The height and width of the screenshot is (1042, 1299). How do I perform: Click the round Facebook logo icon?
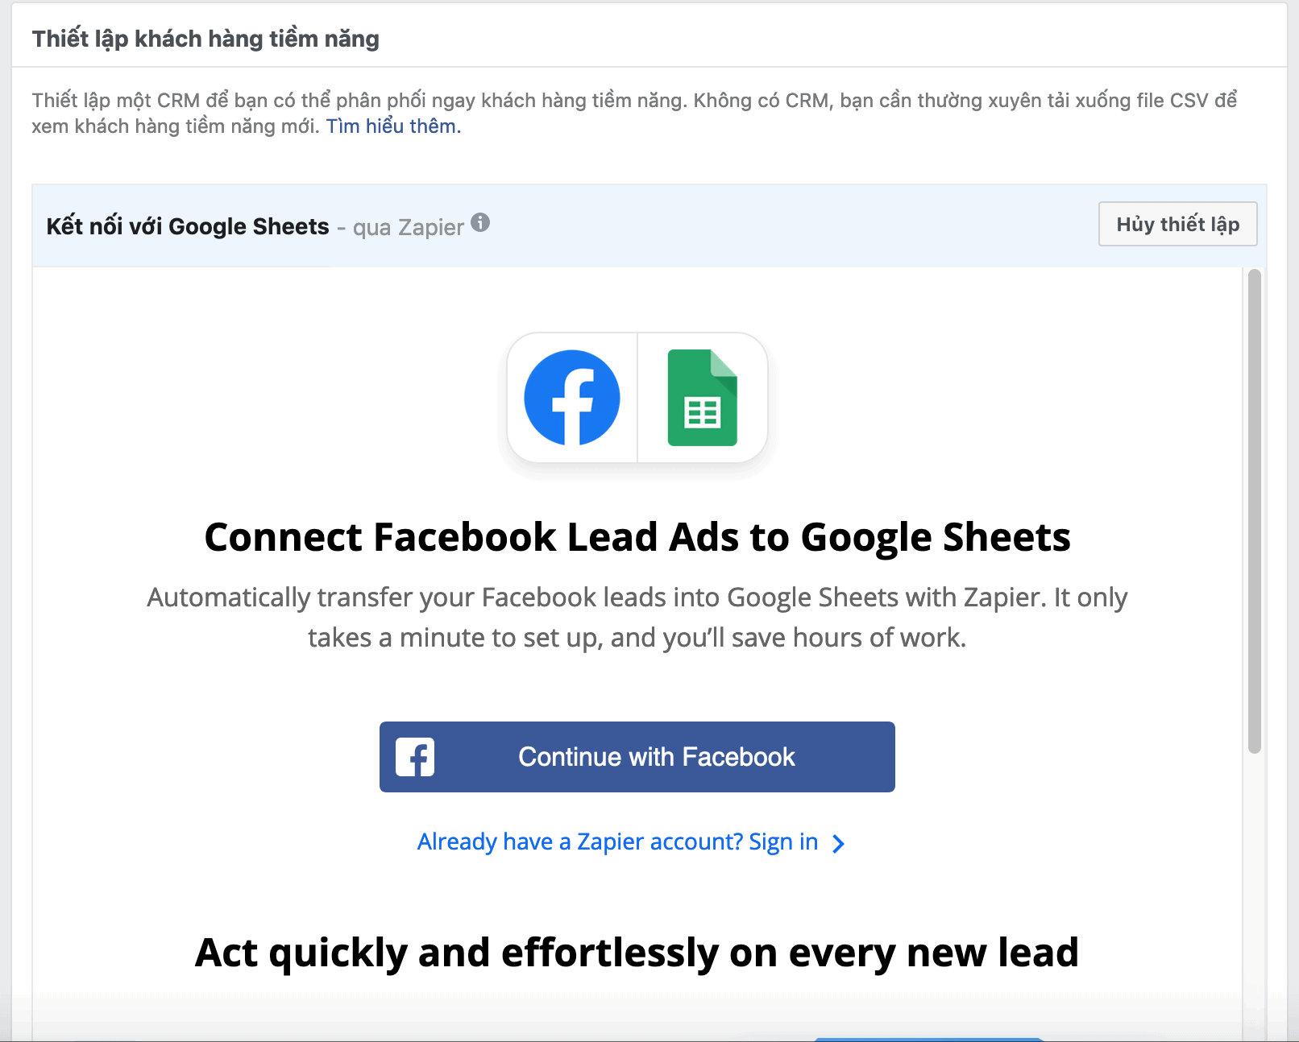pyautogui.click(x=572, y=398)
